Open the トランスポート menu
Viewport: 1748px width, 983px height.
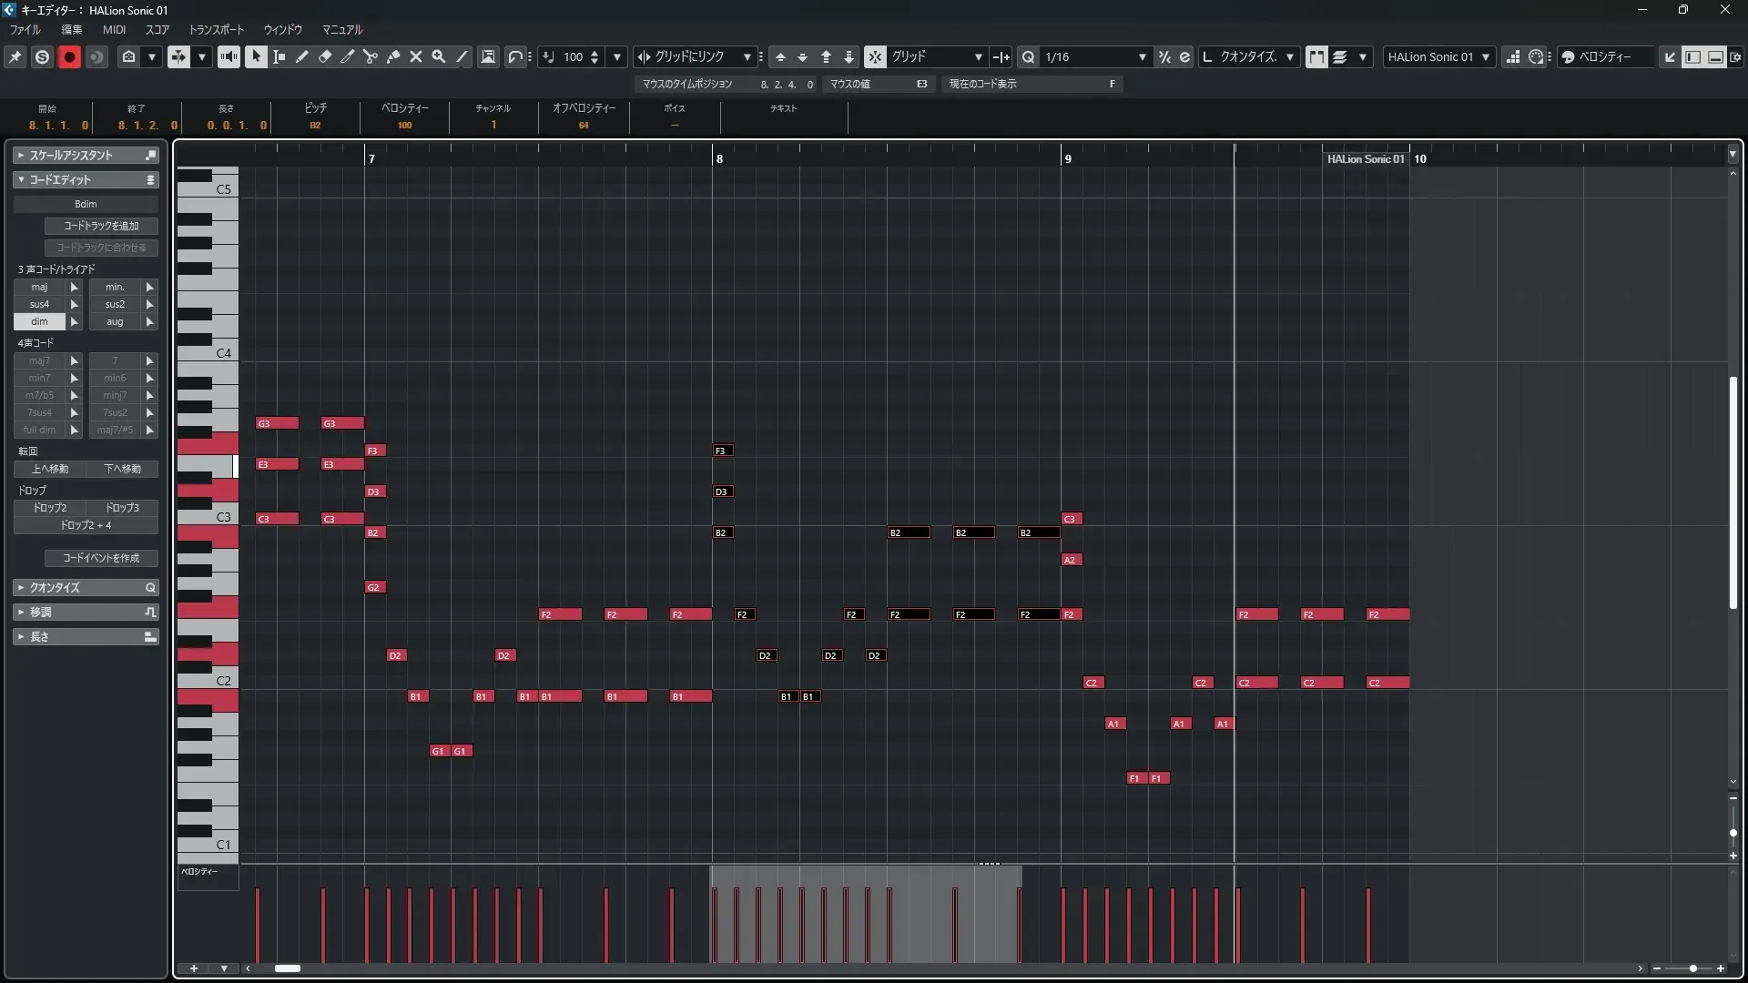[216, 29]
